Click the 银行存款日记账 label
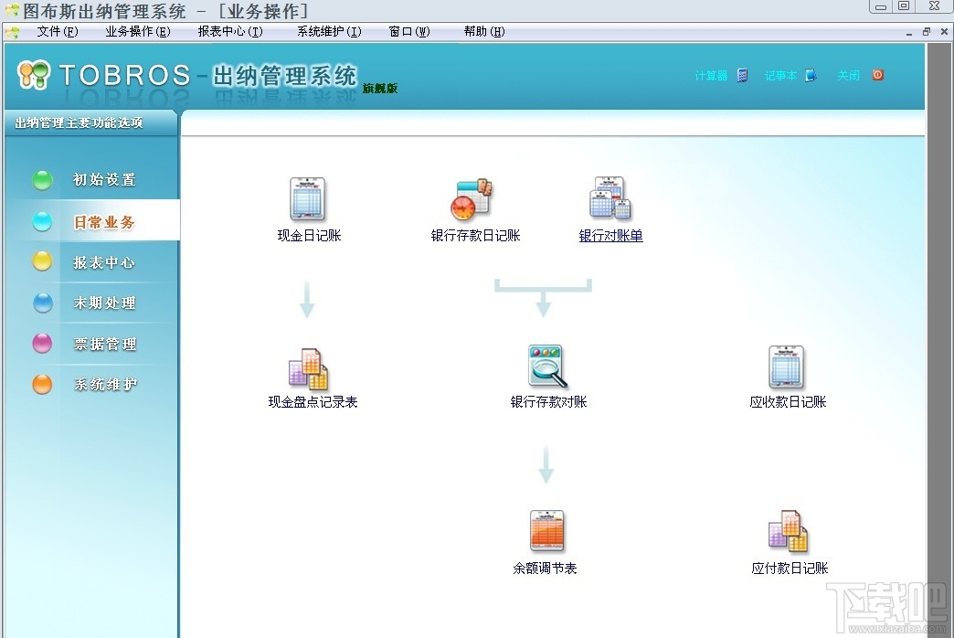 475,236
